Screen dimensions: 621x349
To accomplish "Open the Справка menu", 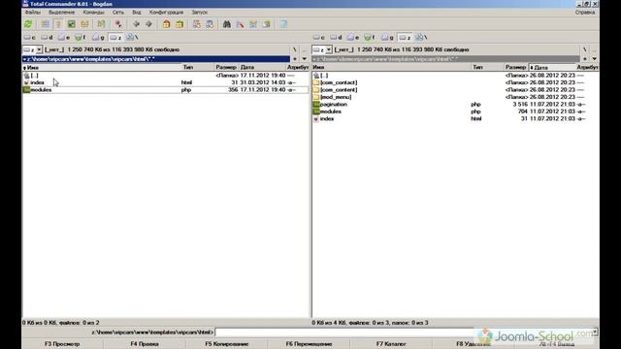I will (585, 13).
